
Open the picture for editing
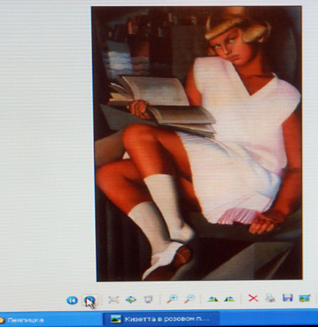(305, 298)
